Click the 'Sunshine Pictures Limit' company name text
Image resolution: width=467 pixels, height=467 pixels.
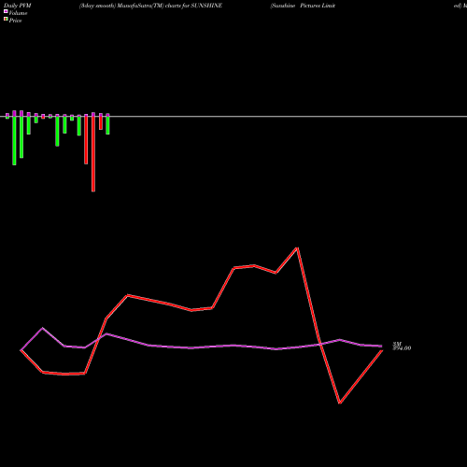pyautogui.click(x=303, y=6)
